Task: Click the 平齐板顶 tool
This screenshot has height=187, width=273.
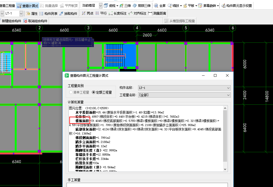Action: (x=69, y=6)
